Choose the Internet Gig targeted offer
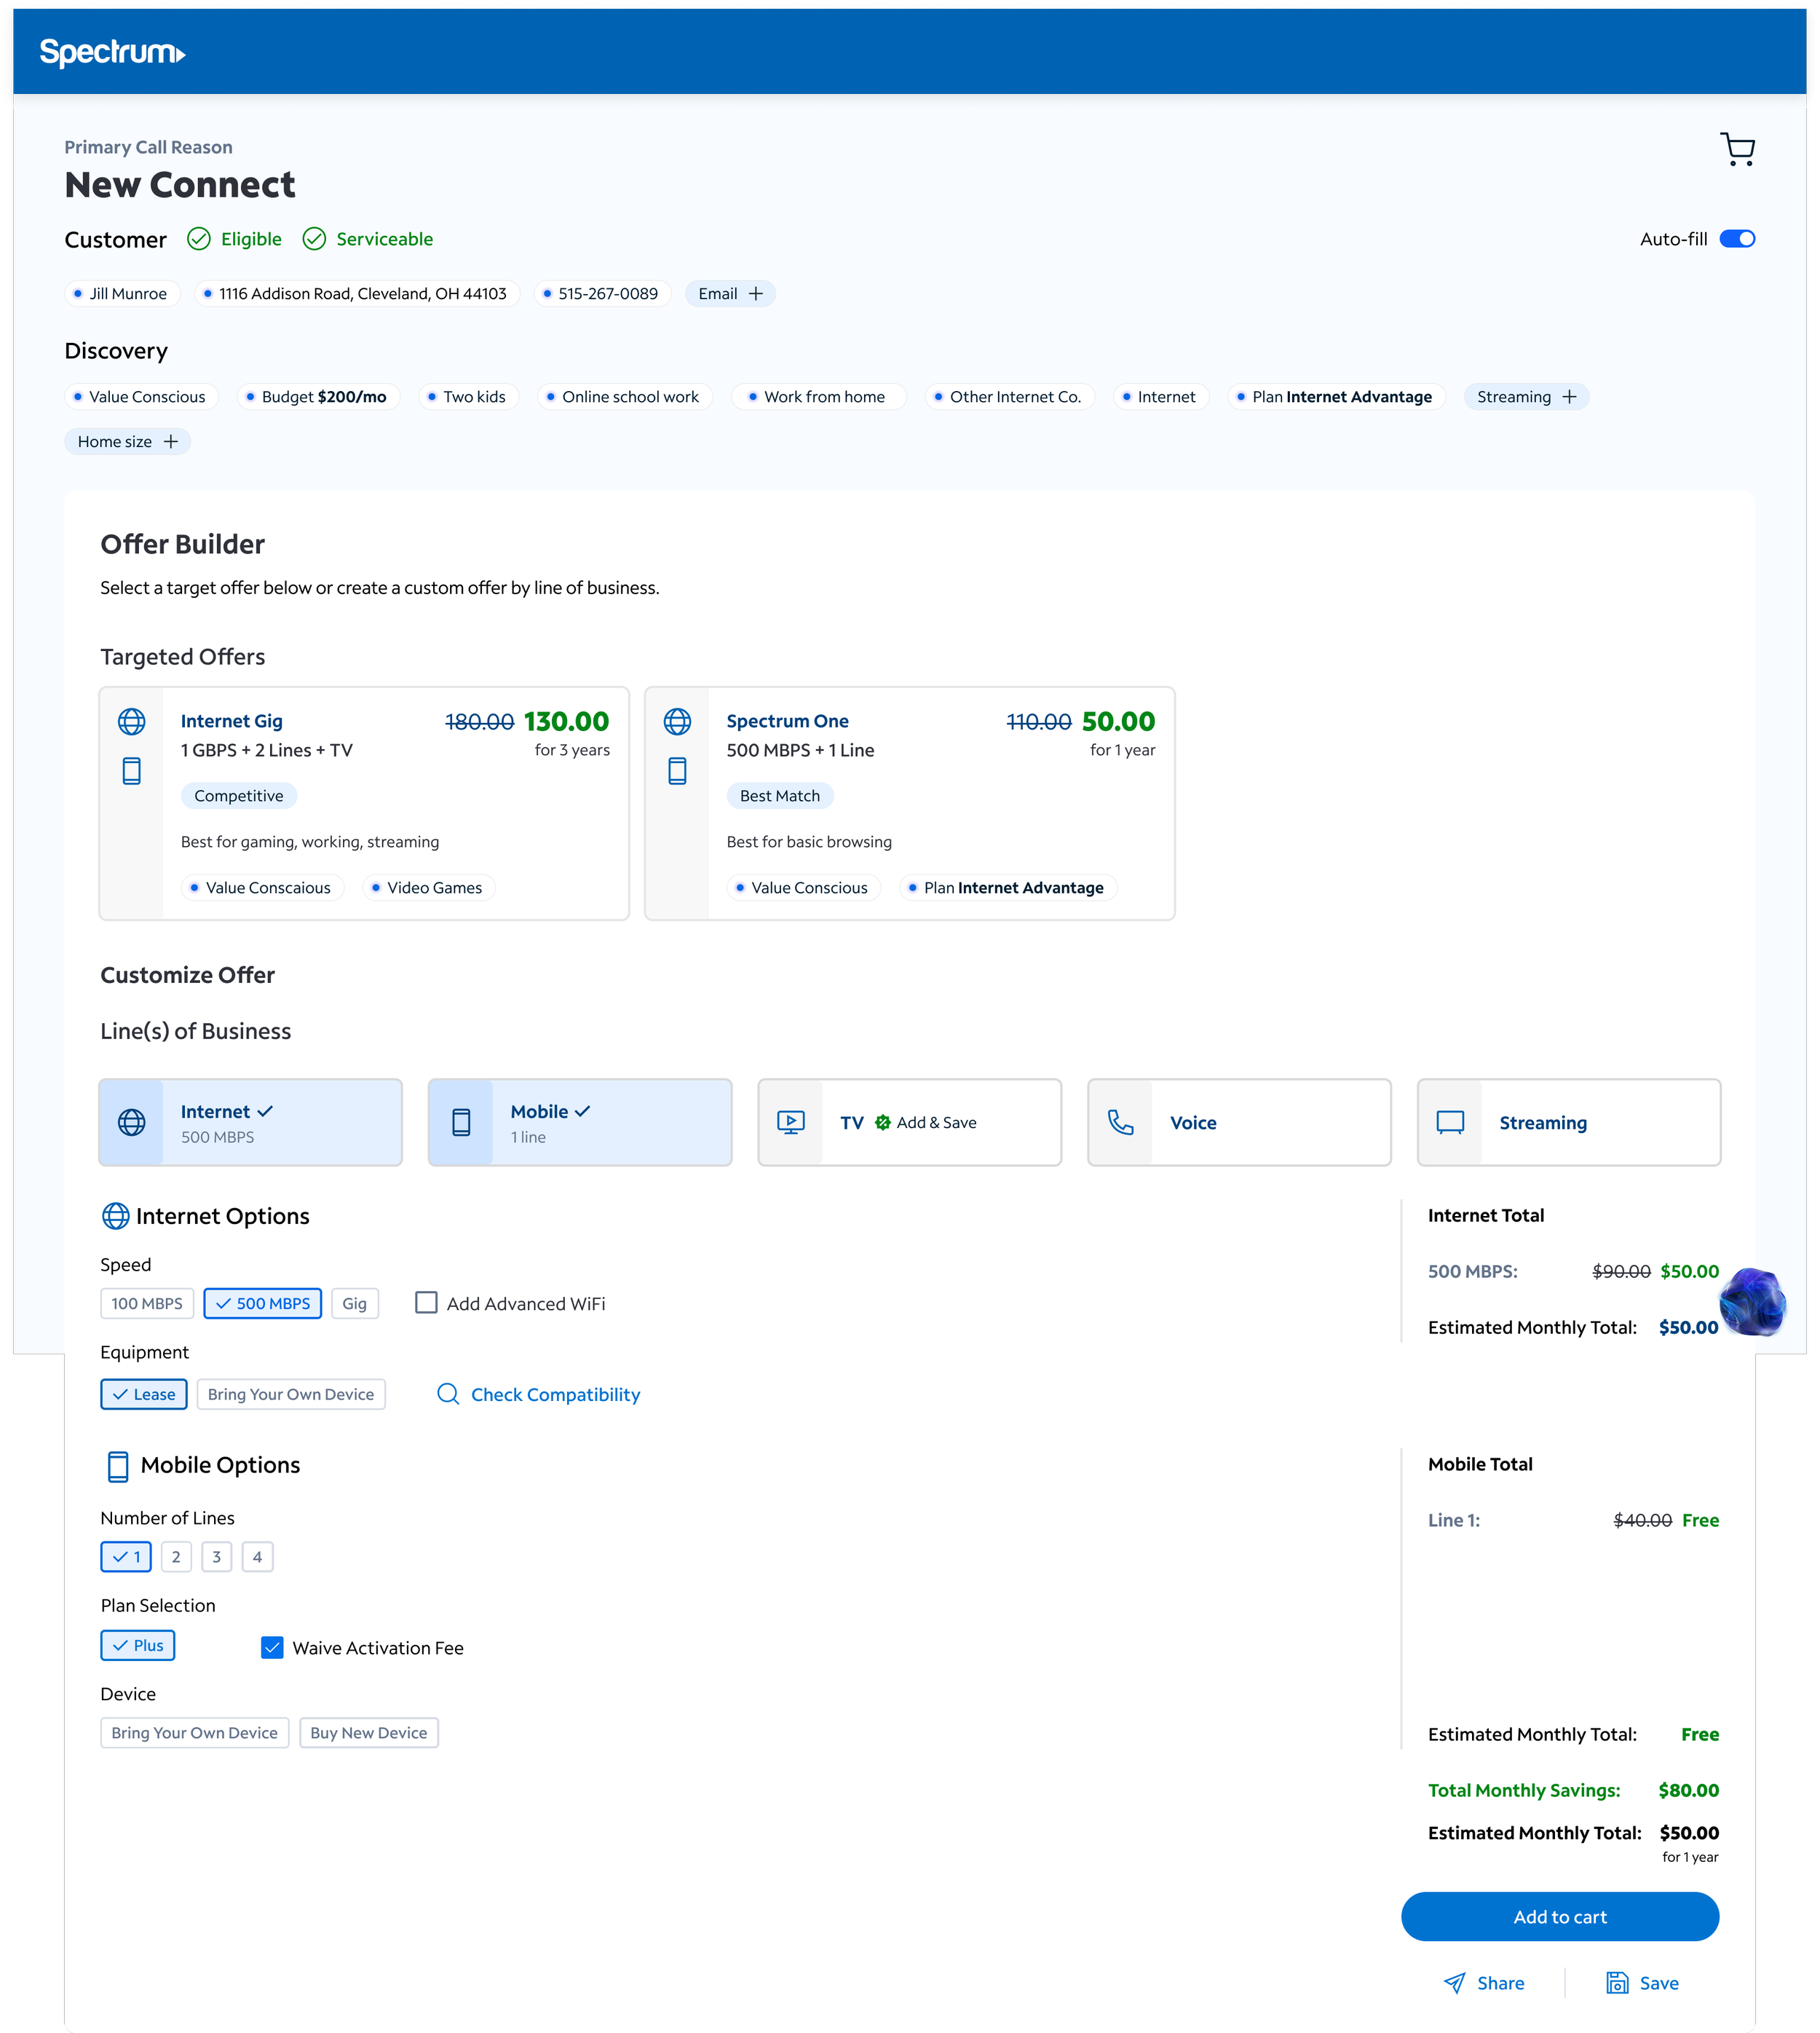 pos(364,803)
